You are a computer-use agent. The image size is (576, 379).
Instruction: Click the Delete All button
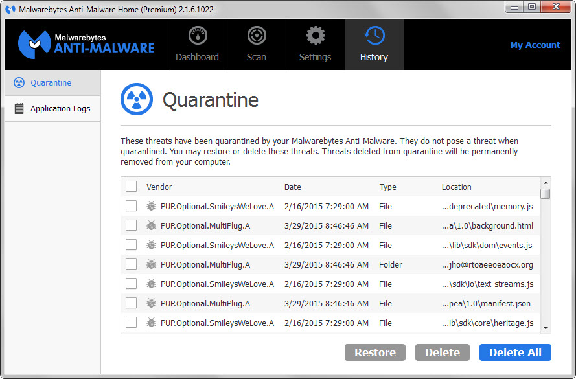[x=515, y=352]
